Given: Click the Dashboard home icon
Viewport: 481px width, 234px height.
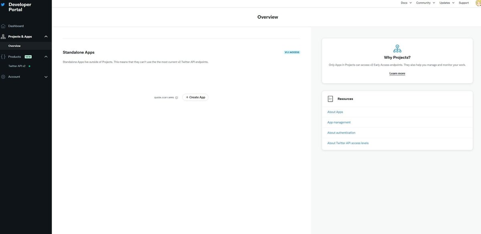Looking at the screenshot, I should 3,26.
